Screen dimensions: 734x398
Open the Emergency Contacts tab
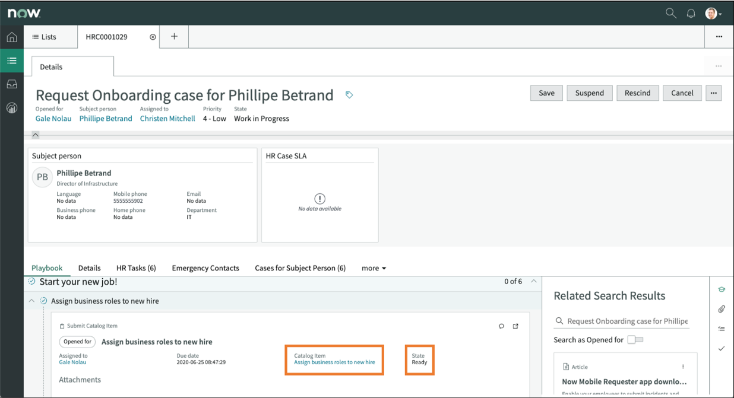205,268
